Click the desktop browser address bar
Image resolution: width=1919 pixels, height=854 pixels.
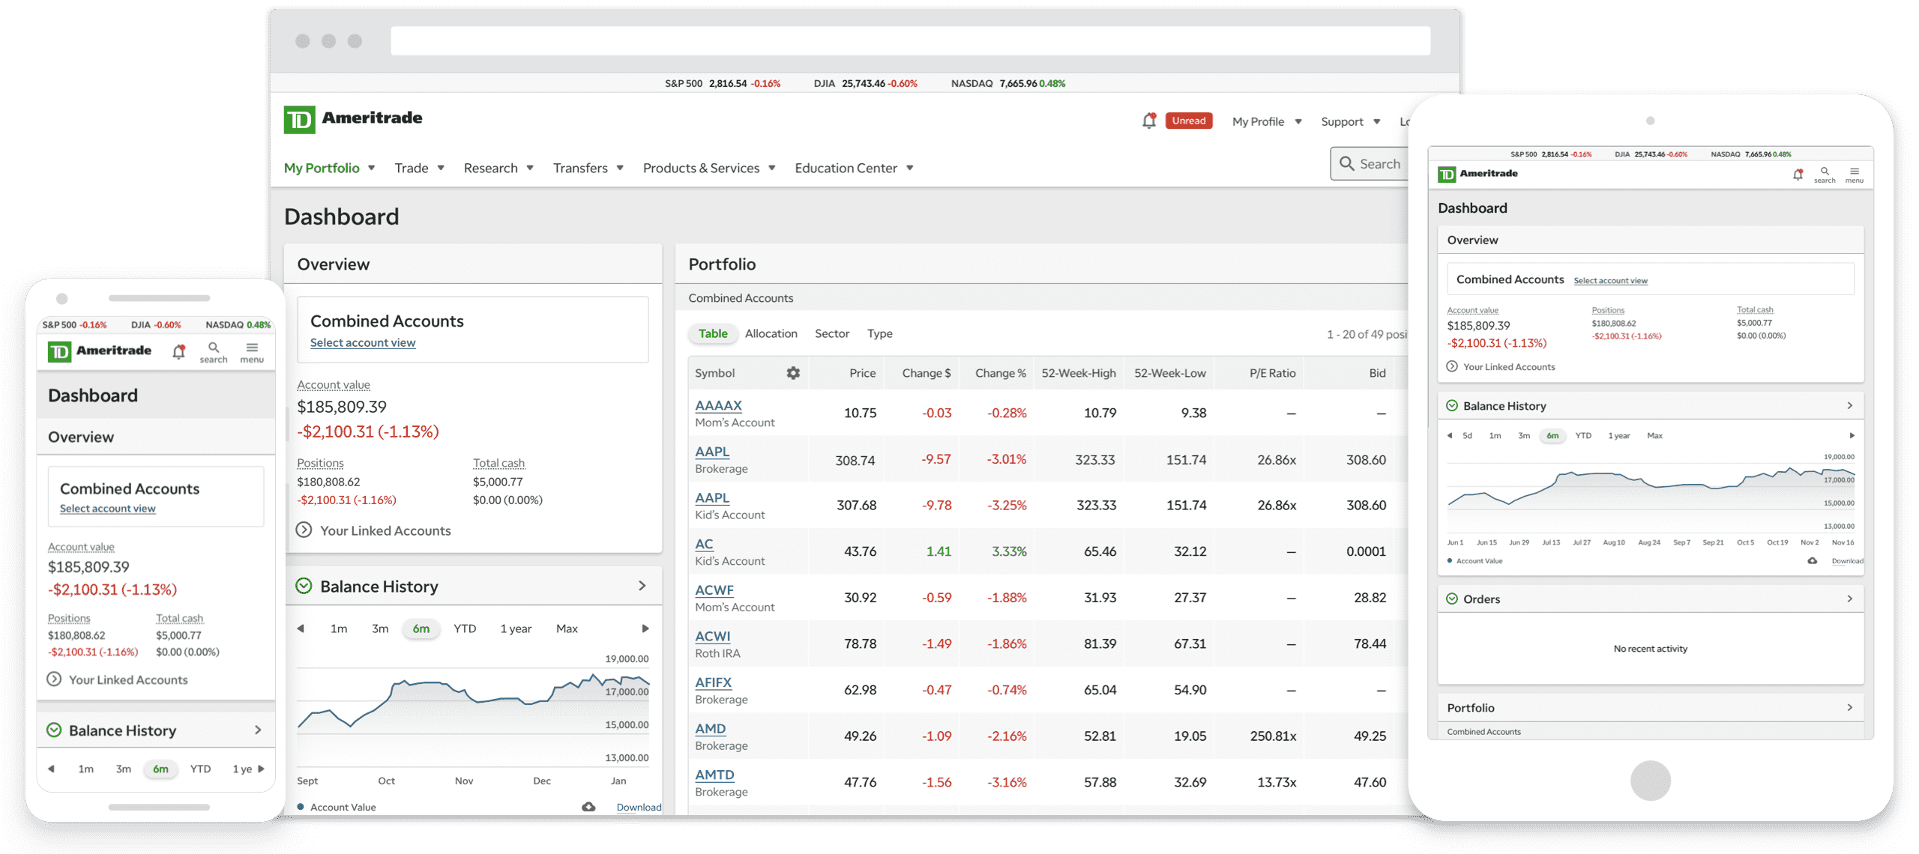[x=910, y=41]
